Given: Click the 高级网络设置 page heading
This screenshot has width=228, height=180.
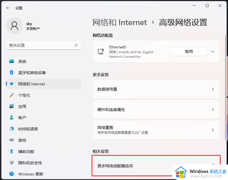Looking at the screenshot, I should [183, 23].
